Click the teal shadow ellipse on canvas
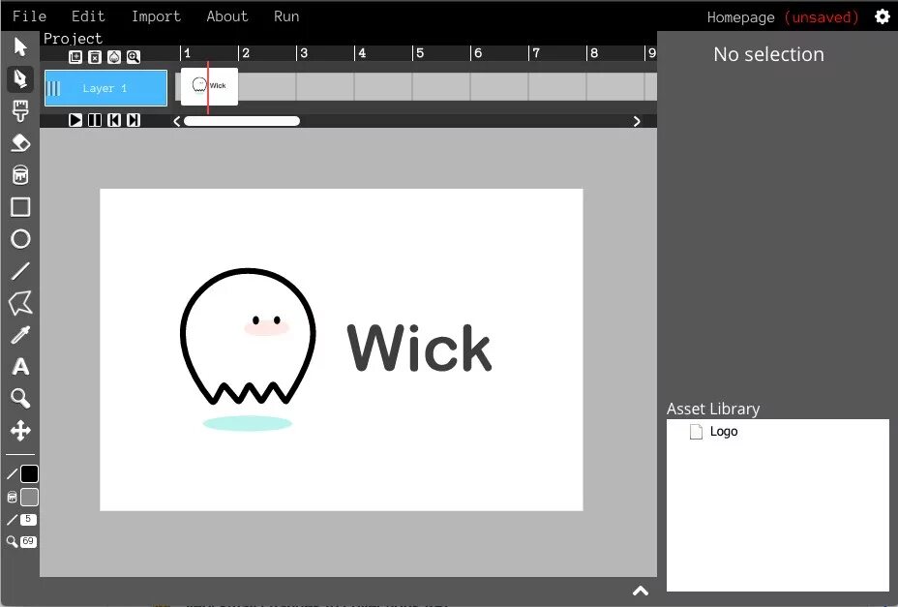This screenshot has height=607, width=898. (x=248, y=424)
